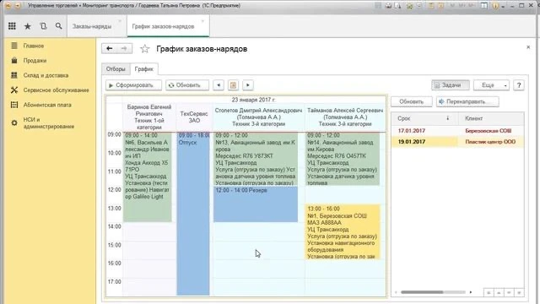This screenshot has height=304, width=540.
Task: Select the 12:00 - 14:00 Резерв block
Action: click(x=256, y=204)
